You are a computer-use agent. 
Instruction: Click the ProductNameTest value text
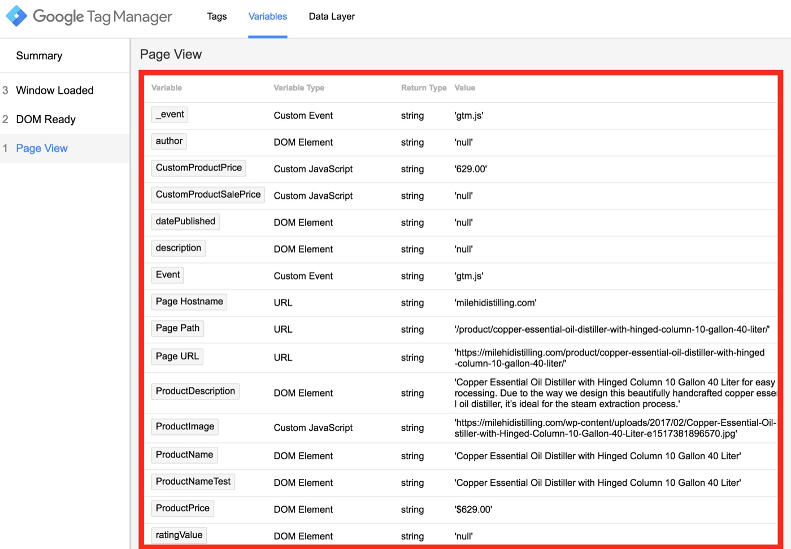click(x=598, y=483)
